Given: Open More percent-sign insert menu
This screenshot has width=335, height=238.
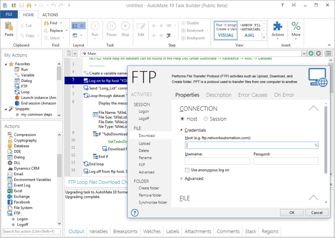Looking at the screenshot, I should (x=296, y=27).
